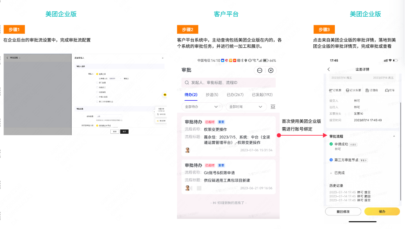Click the magnifier icon in the 审批 search bar

(x=187, y=83)
